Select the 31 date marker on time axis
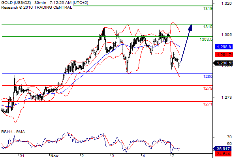The height and width of the screenshot is (158, 233). click(x=22, y=156)
